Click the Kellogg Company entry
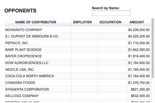 click(22, 96)
